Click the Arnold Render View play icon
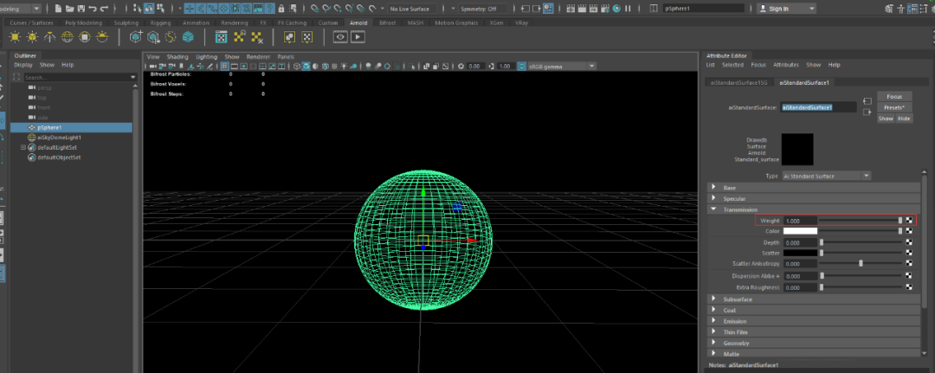 tap(357, 37)
